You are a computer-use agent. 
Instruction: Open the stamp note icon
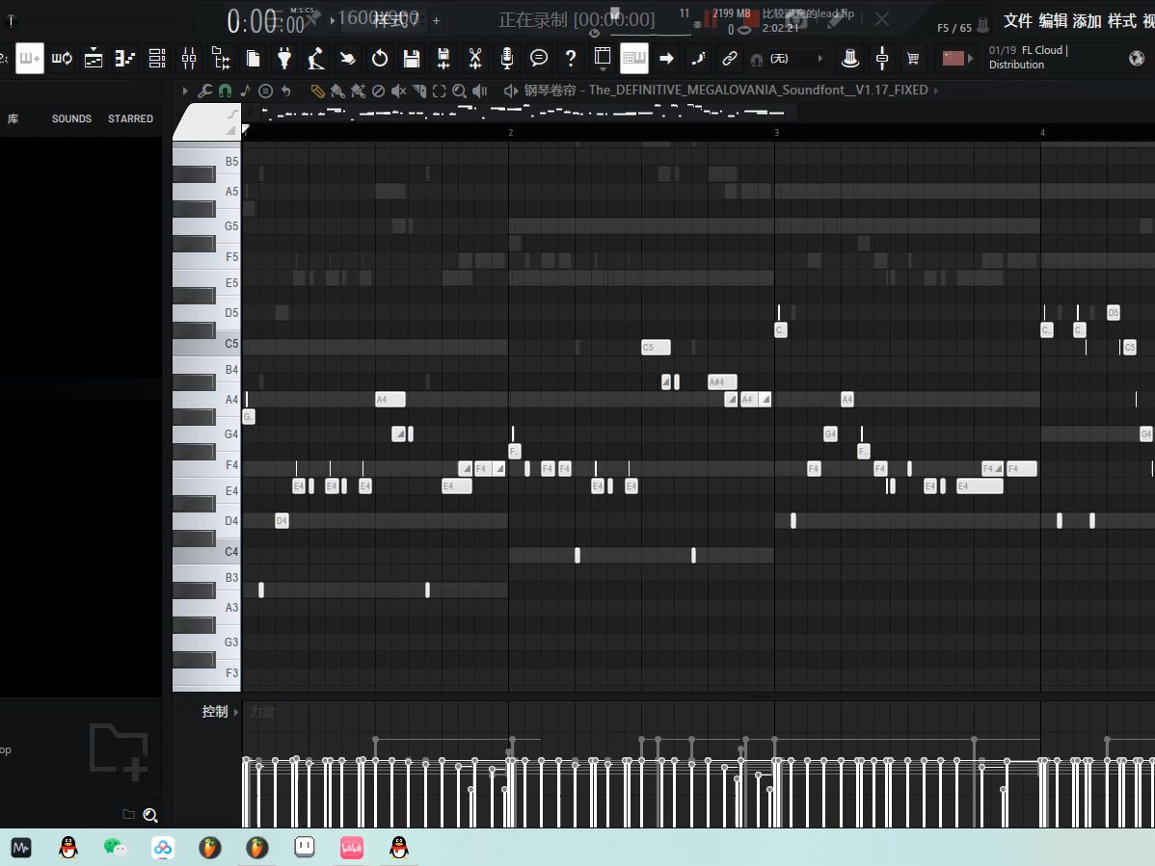point(245,91)
